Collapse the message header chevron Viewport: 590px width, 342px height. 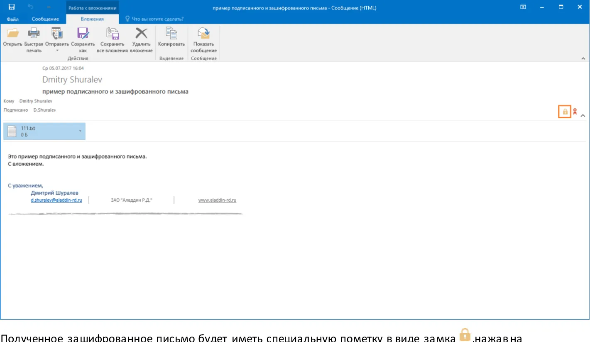[583, 115]
